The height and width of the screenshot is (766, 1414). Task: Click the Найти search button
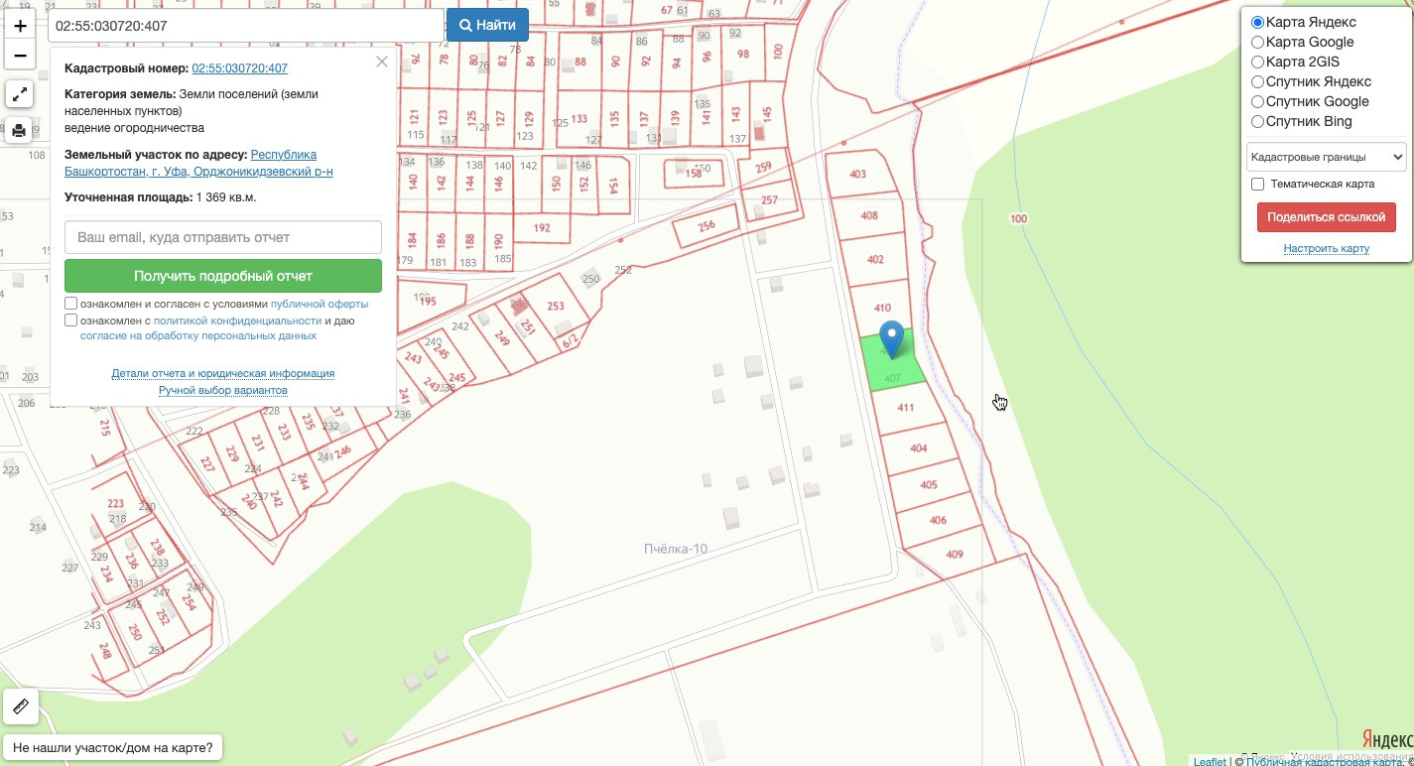click(487, 25)
